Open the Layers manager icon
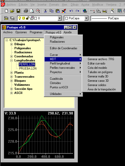Screen dimensions: 125x166 pyautogui.click(x=12, y=18)
